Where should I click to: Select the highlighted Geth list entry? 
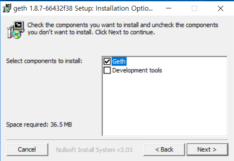[x=119, y=61]
